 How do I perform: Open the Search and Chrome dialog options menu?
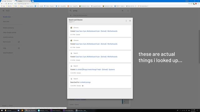point(126,21)
